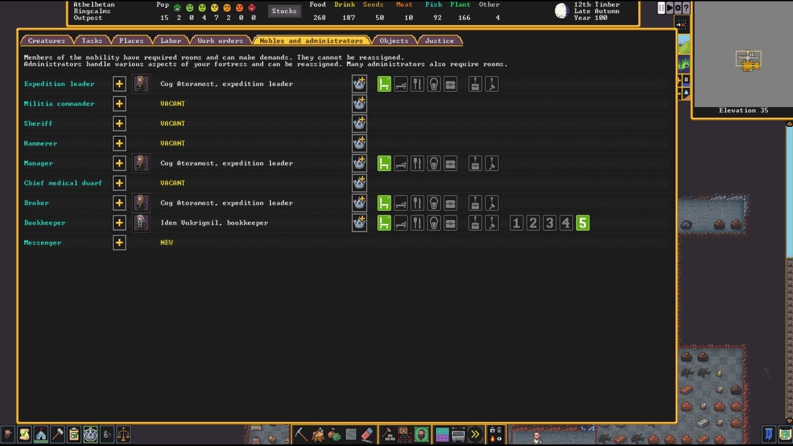Image resolution: width=793 pixels, height=446 pixels.
Task: Open the hammer icon in bottom-left bar
Action: tap(57, 434)
